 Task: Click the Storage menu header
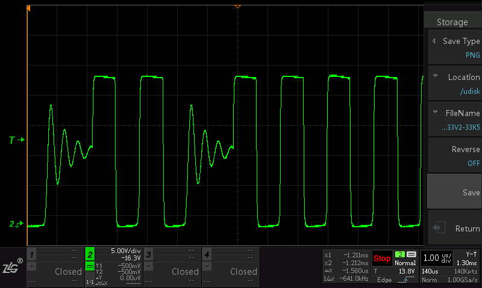click(452, 22)
